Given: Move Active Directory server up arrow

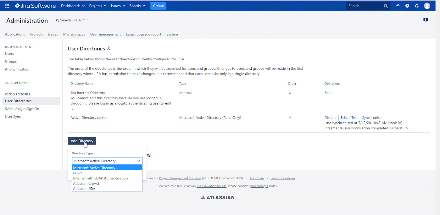Looking at the screenshot, I should point(290,118).
